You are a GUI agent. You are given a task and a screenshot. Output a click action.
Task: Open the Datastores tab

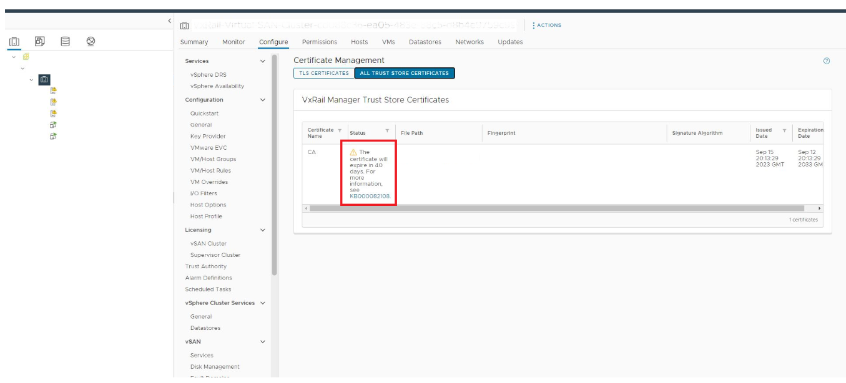425,42
